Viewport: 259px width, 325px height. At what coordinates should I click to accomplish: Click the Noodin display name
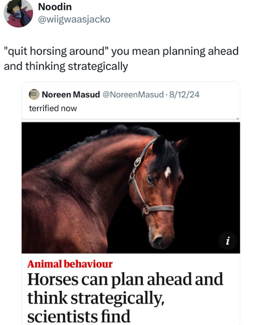(x=55, y=7)
